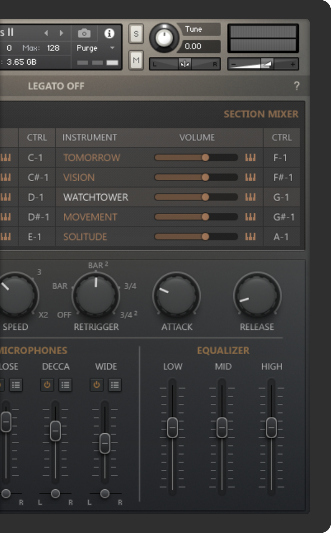Open the Purge dropdown menu

point(96,48)
